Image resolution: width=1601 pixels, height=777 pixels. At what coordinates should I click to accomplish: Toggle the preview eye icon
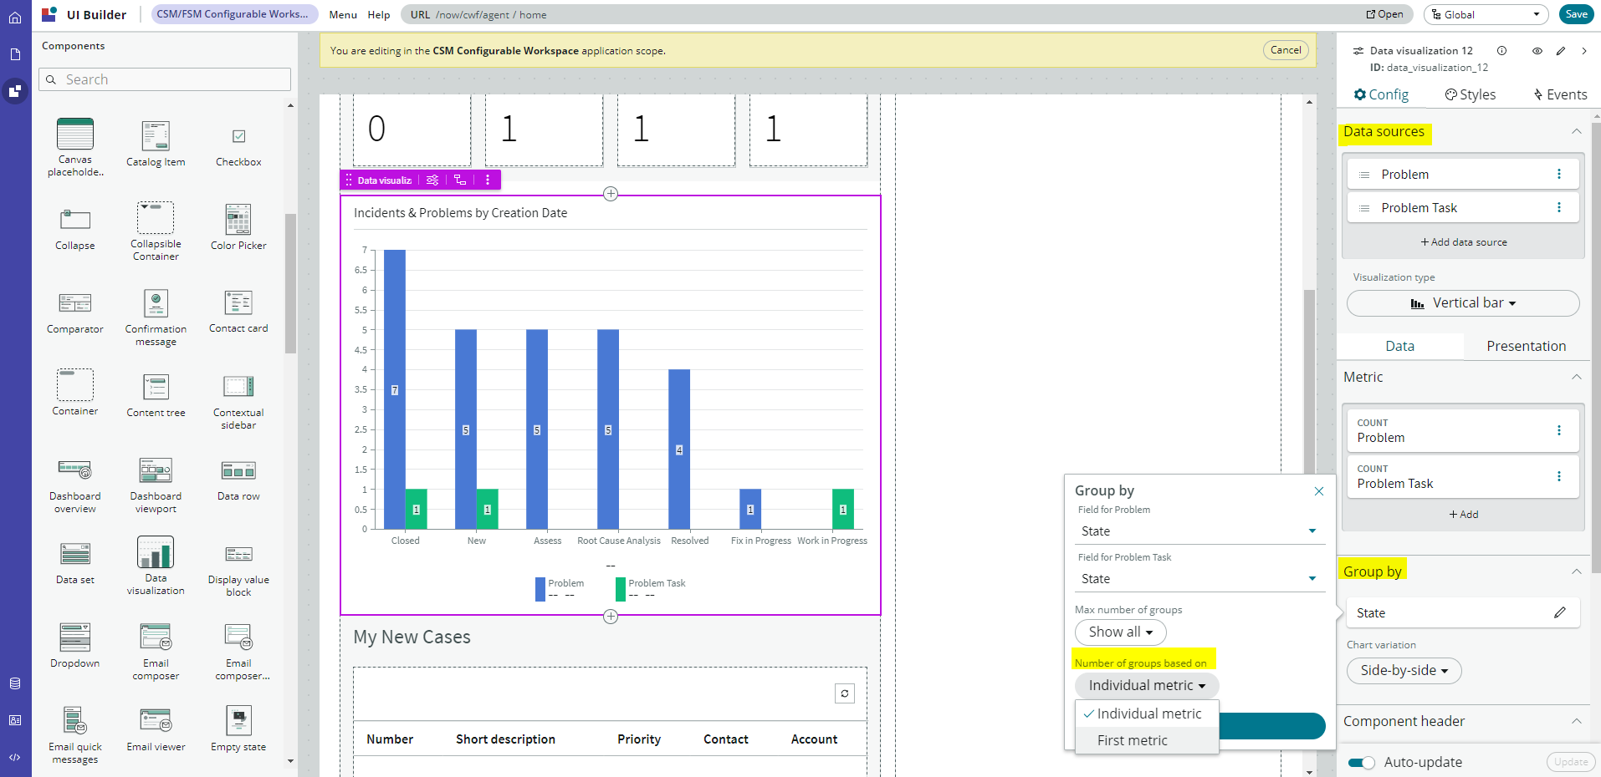click(x=1537, y=51)
